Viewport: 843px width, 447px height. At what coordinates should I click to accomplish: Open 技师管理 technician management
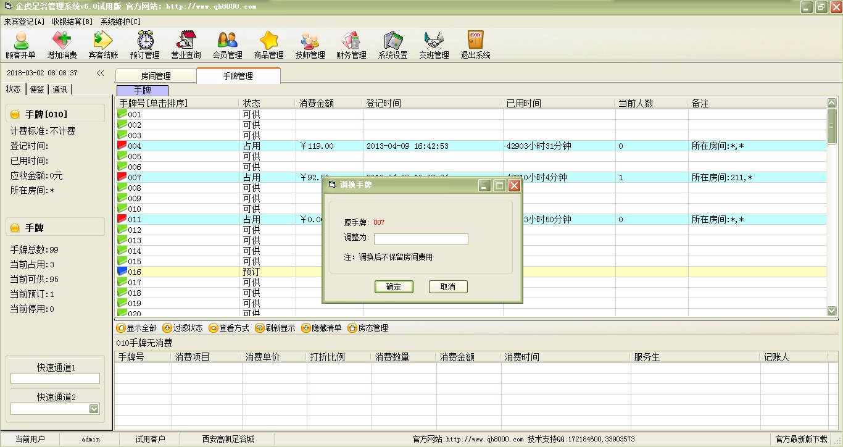310,45
